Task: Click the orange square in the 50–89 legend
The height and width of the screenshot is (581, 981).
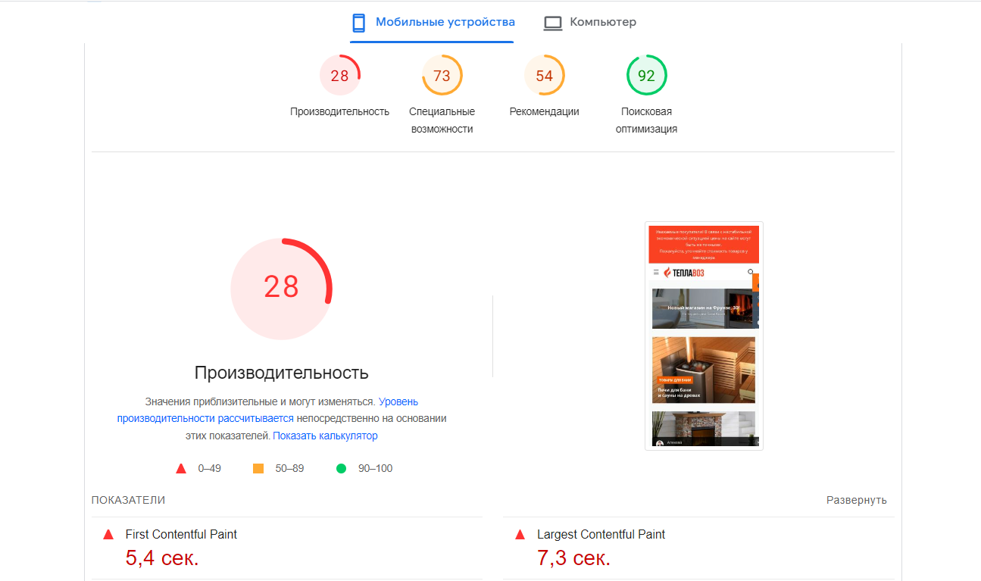Action: 258,468
